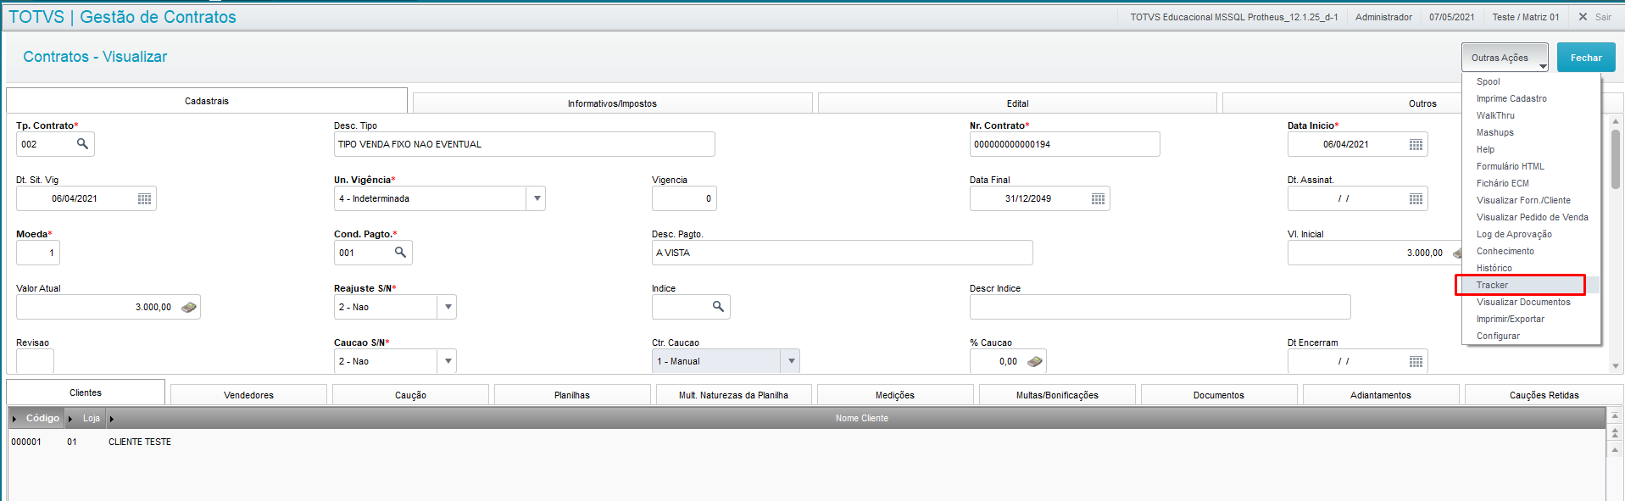Open calendar picker for Data Final
This screenshot has width=1625, height=501.
pos(1098,199)
